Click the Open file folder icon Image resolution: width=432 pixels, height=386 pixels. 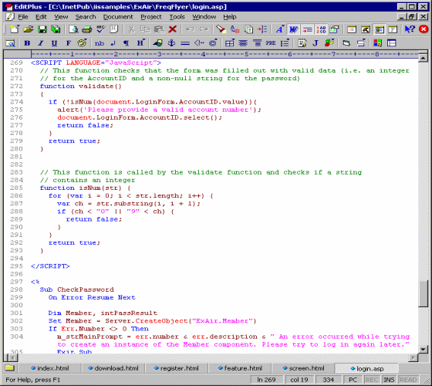pyautogui.click(x=29, y=29)
